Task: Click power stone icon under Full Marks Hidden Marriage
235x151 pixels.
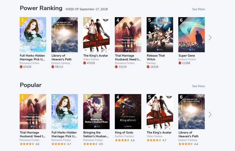Action: coord(21,67)
